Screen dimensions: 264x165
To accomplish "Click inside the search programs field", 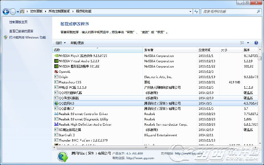I will (229, 11).
